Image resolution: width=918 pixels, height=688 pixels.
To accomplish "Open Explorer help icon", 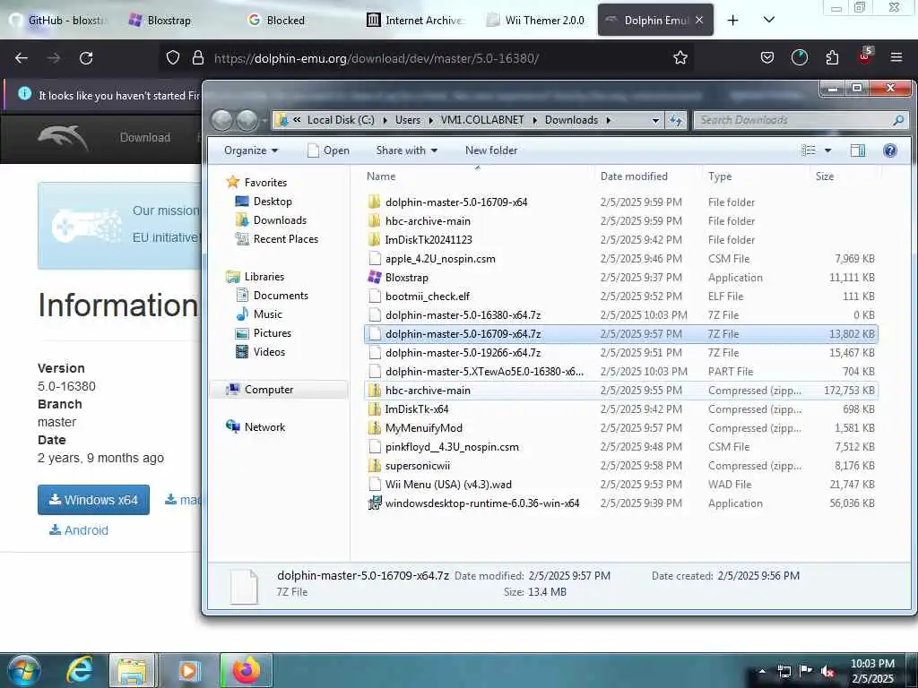I will pos(890,150).
